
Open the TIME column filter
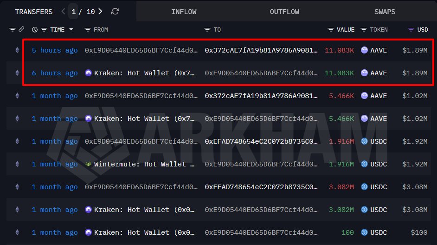click(44, 30)
